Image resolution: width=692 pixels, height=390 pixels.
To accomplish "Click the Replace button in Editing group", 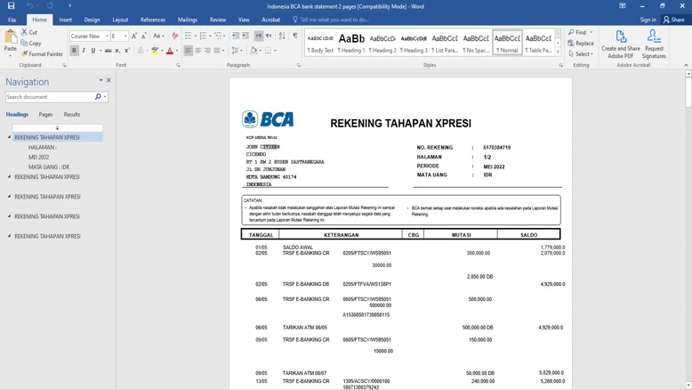I will (581, 43).
